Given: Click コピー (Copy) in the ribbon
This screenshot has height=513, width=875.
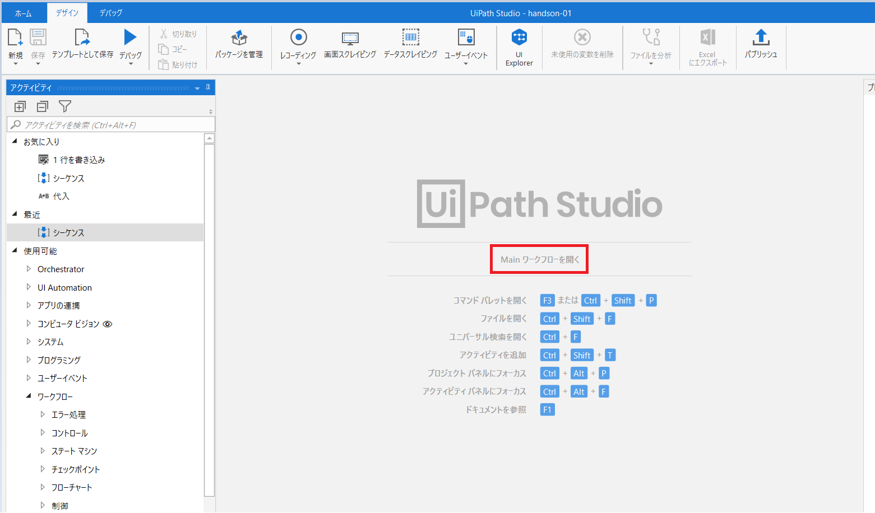Looking at the screenshot, I should tap(173, 49).
